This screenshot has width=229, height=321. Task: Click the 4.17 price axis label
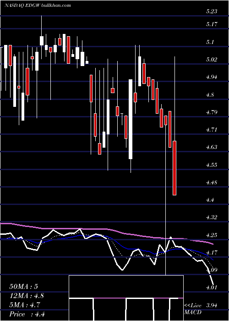point(212,252)
